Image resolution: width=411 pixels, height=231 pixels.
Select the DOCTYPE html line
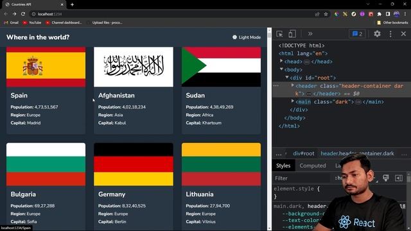click(x=301, y=46)
